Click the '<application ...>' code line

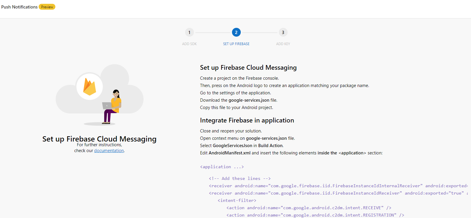coord(222,167)
